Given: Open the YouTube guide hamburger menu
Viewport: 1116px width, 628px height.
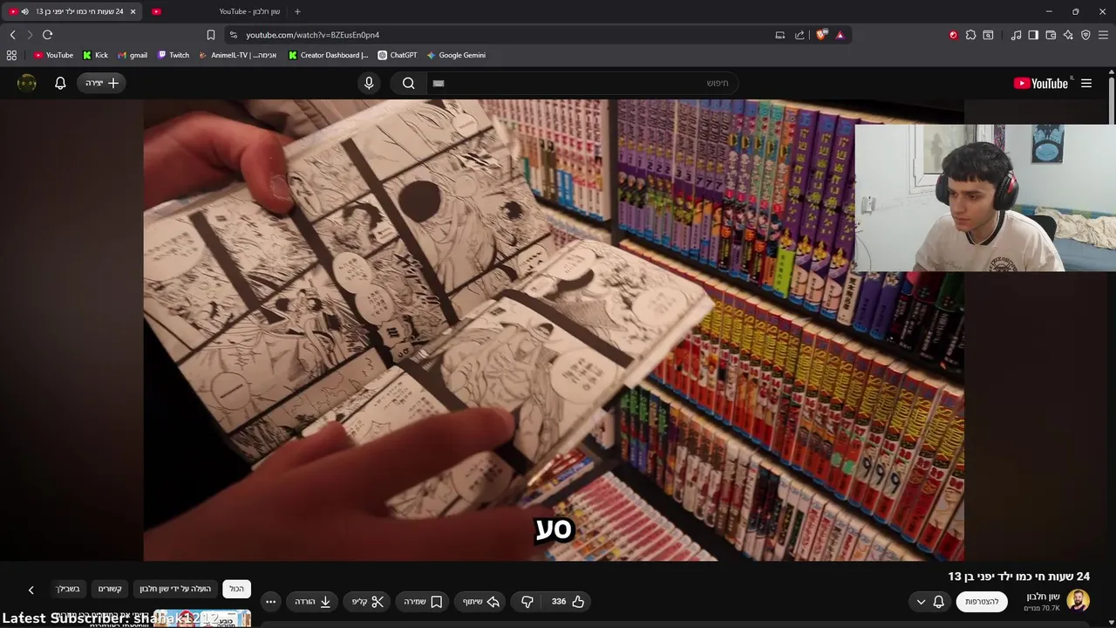Looking at the screenshot, I should (1086, 83).
